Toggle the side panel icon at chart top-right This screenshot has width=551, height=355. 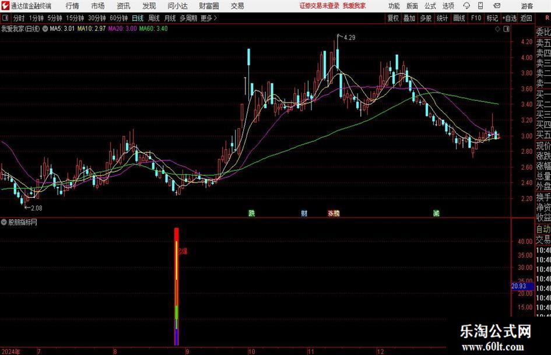pos(506,29)
